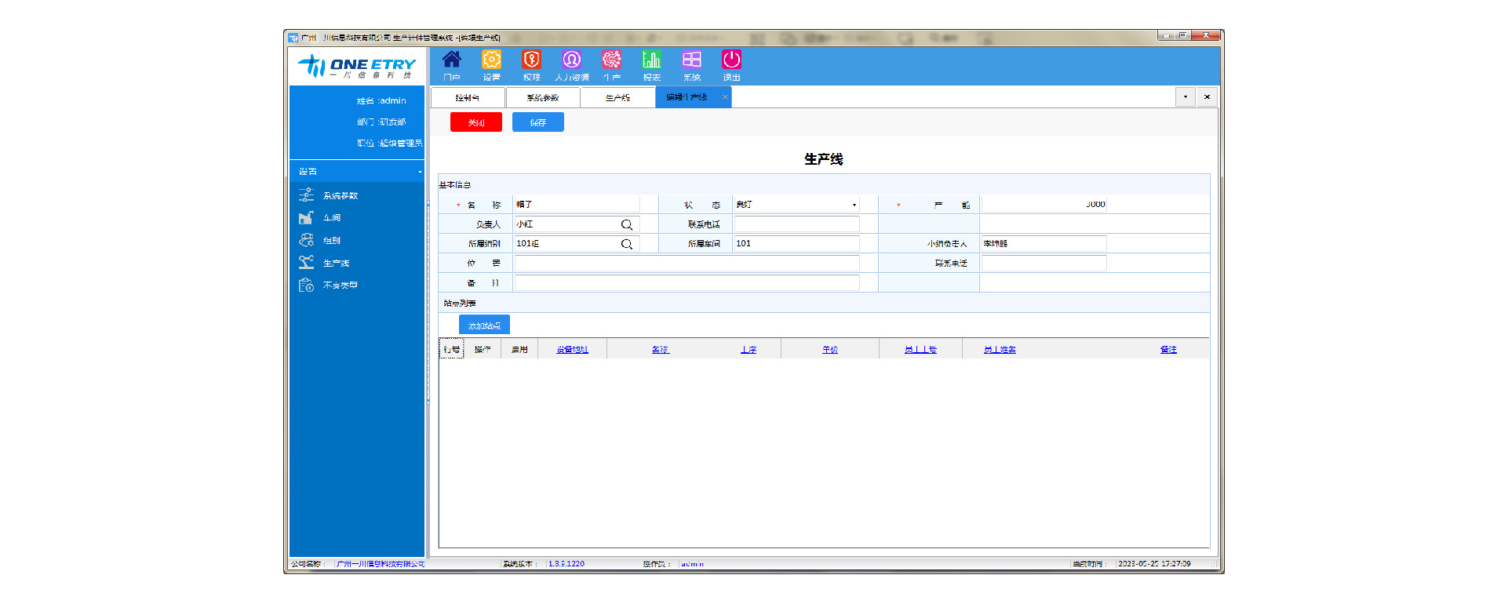1508x604 pixels.
Task: Sort by 备注 column header
Action: coord(1168,350)
